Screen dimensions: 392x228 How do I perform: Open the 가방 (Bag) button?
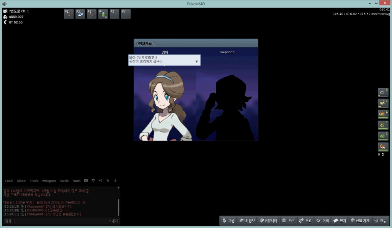coord(228,221)
